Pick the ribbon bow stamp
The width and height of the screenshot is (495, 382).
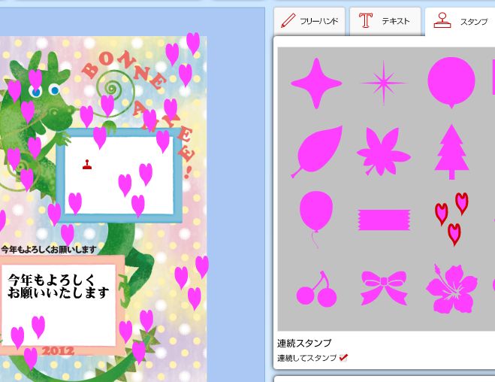[384, 287]
